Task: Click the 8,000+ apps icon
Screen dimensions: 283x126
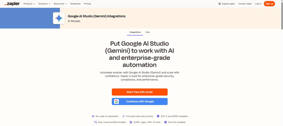Action: (x=131, y=122)
